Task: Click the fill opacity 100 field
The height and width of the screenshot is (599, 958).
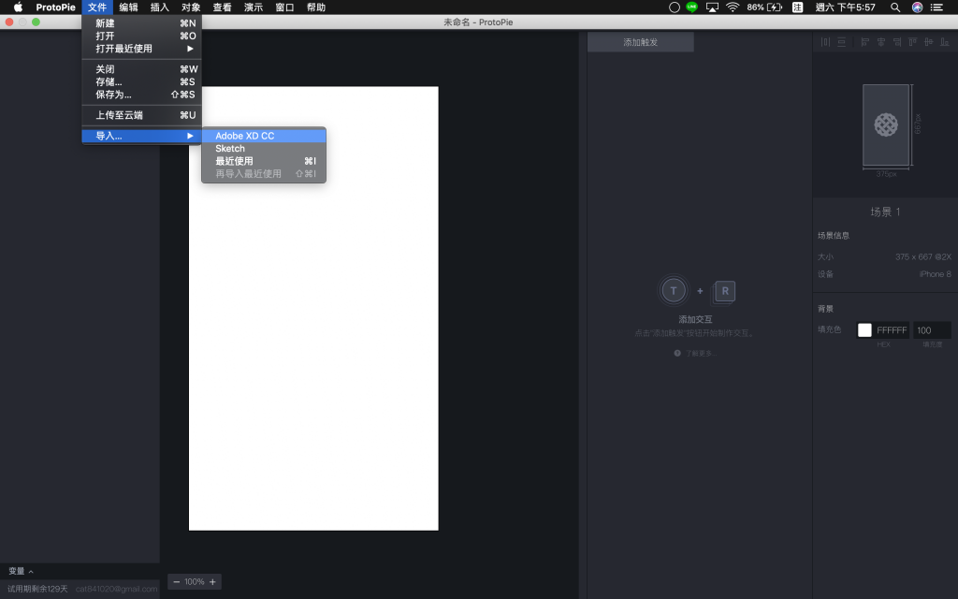Action: 933,330
